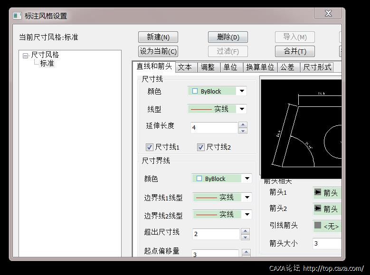Decrease 超出尺寸线 with down arrow
This screenshot has width=370, height=275.
click(246, 237)
